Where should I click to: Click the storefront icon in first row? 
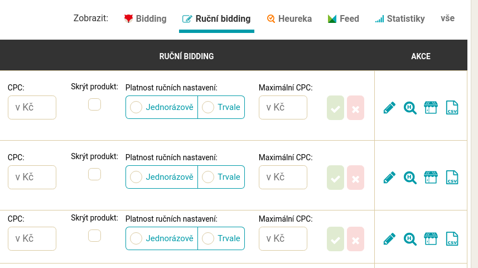coord(431,107)
